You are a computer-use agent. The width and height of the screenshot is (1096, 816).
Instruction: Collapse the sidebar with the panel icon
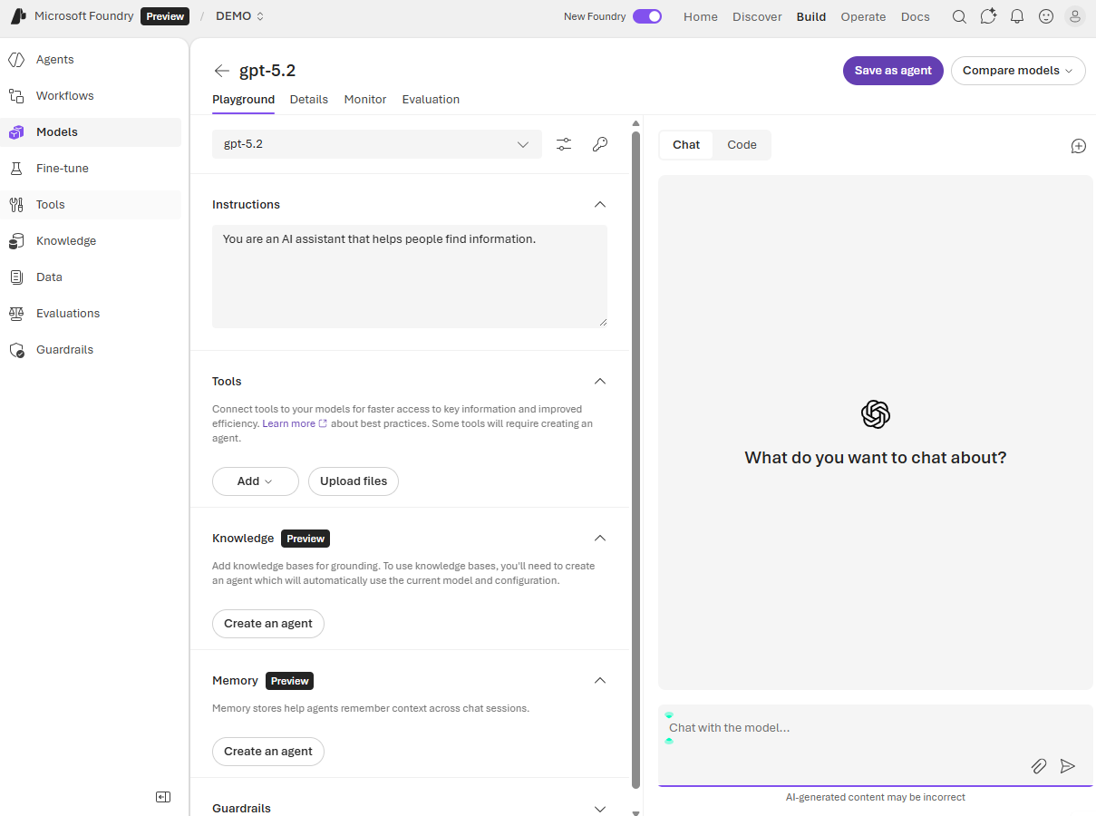point(163,797)
